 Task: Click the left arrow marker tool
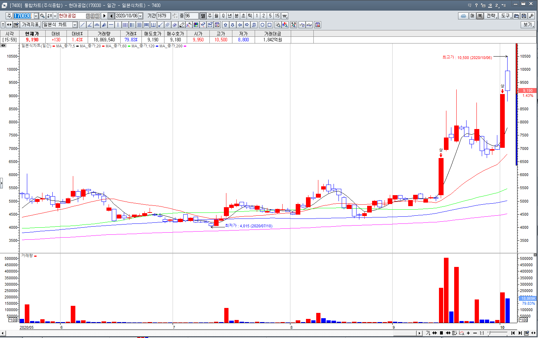coord(240,25)
